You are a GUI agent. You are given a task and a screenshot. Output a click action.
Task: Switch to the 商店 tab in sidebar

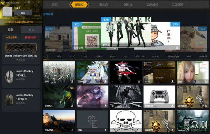click(x=32, y=29)
